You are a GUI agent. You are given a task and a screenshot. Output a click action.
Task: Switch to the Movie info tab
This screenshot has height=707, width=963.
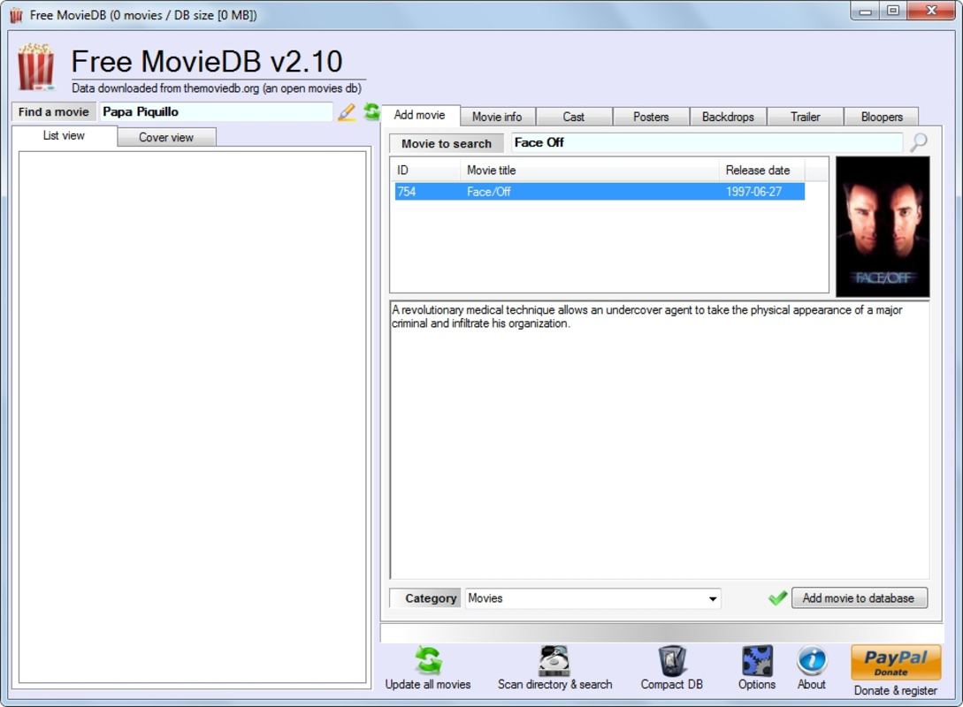(x=497, y=116)
